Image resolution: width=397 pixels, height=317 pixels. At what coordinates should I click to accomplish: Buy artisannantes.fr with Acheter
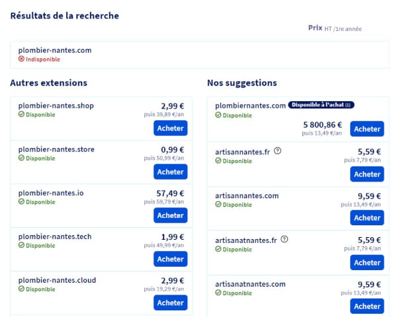point(367,174)
